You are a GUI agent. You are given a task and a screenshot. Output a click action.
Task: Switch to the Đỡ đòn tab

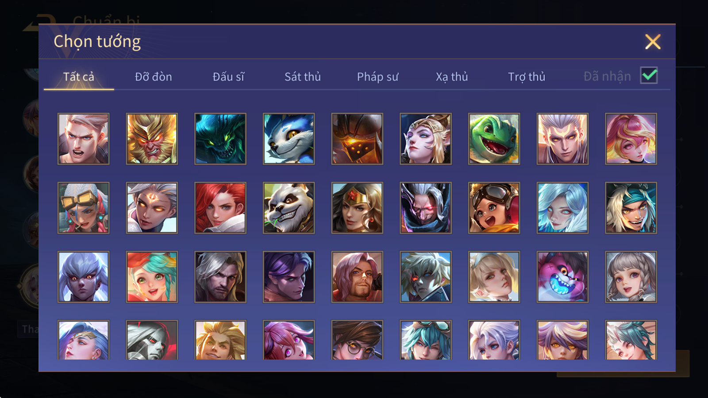tap(153, 77)
